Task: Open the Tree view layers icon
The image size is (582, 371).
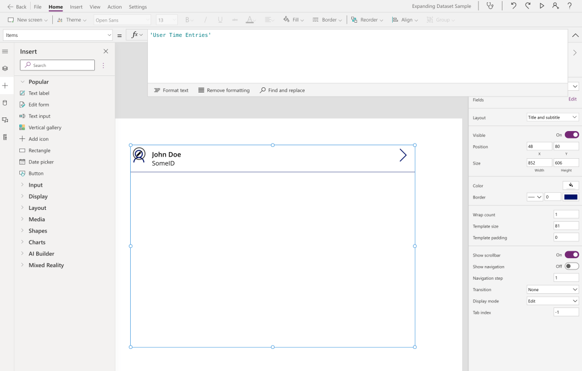Action: (5, 68)
